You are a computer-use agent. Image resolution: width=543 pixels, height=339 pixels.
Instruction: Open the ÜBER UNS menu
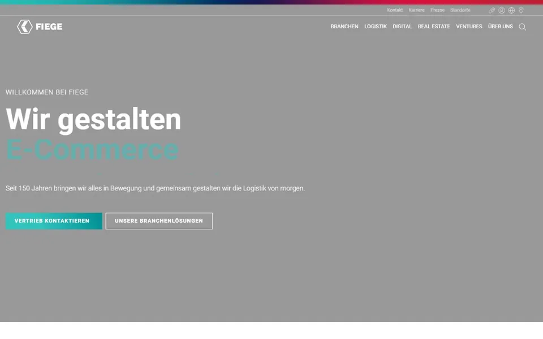pyautogui.click(x=501, y=27)
